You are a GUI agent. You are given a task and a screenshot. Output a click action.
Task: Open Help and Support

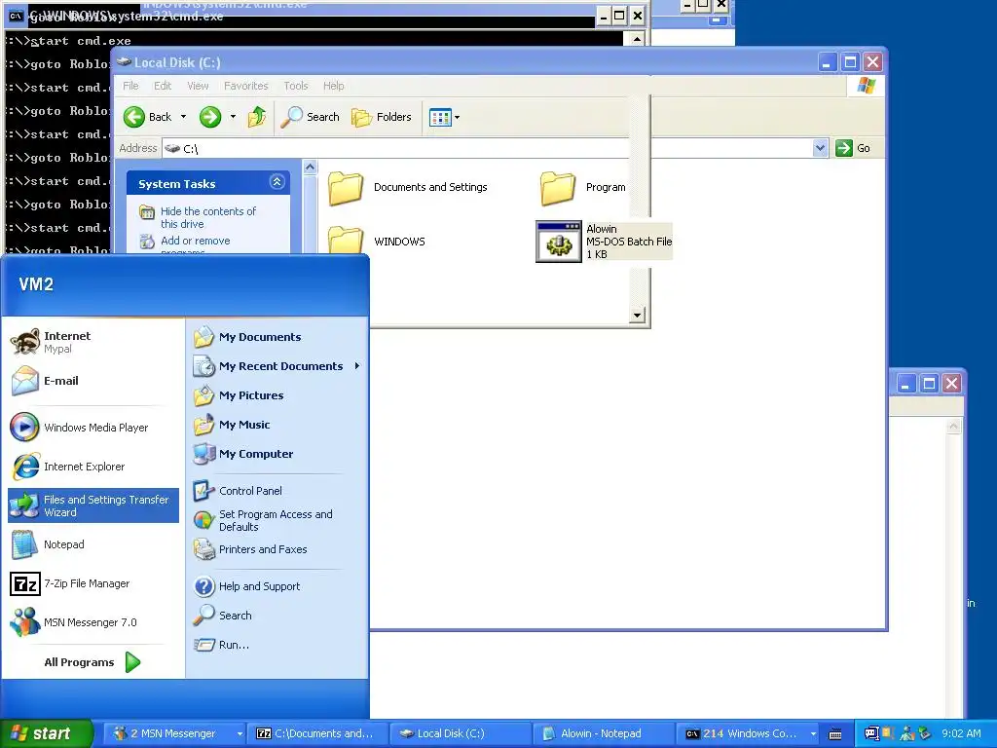pos(277,586)
